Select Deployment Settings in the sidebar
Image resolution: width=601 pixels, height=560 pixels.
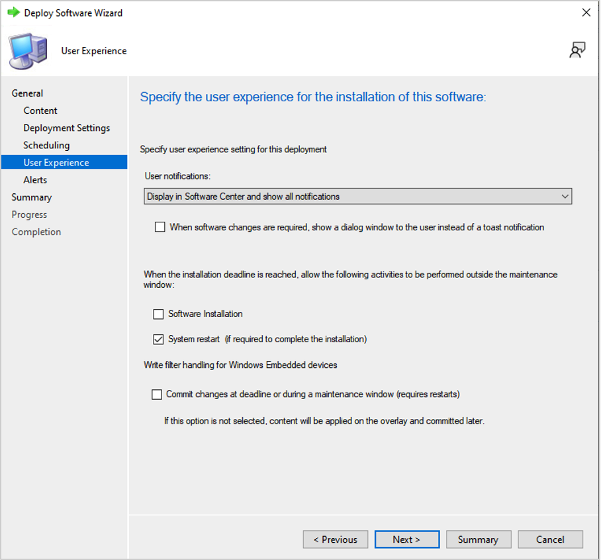click(x=67, y=128)
